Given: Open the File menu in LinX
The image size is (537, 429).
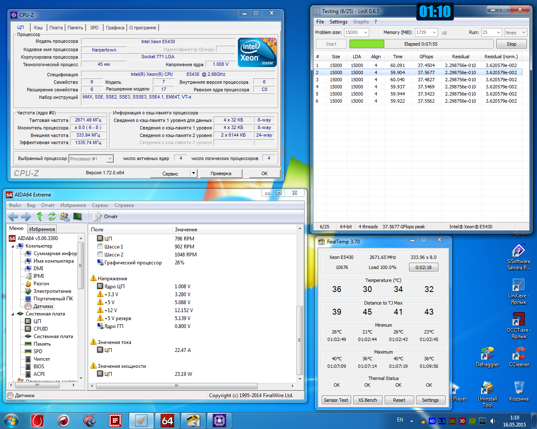Looking at the screenshot, I should 320,22.
